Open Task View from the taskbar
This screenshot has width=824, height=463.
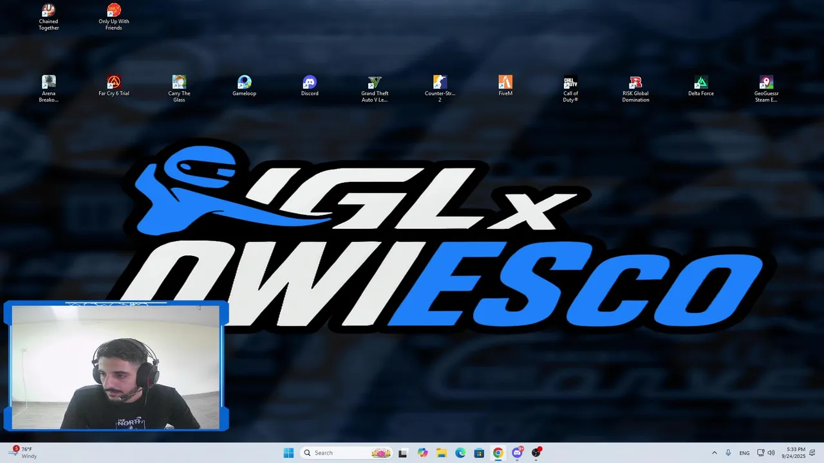click(x=403, y=453)
